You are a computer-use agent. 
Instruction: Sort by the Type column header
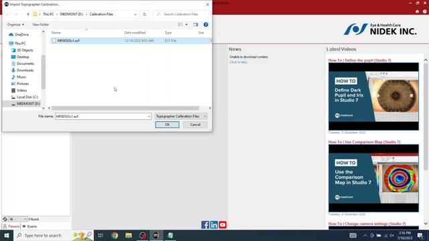click(x=168, y=33)
